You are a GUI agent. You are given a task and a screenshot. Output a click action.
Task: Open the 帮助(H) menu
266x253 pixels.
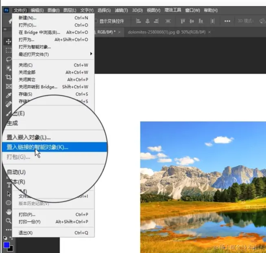point(211,10)
